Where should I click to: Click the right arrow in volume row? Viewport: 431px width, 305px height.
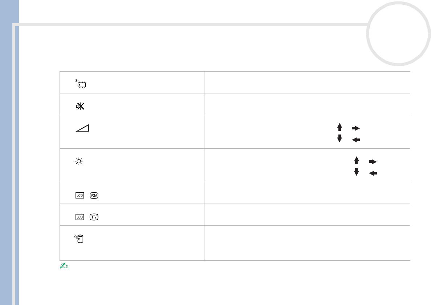pos(355,128)
